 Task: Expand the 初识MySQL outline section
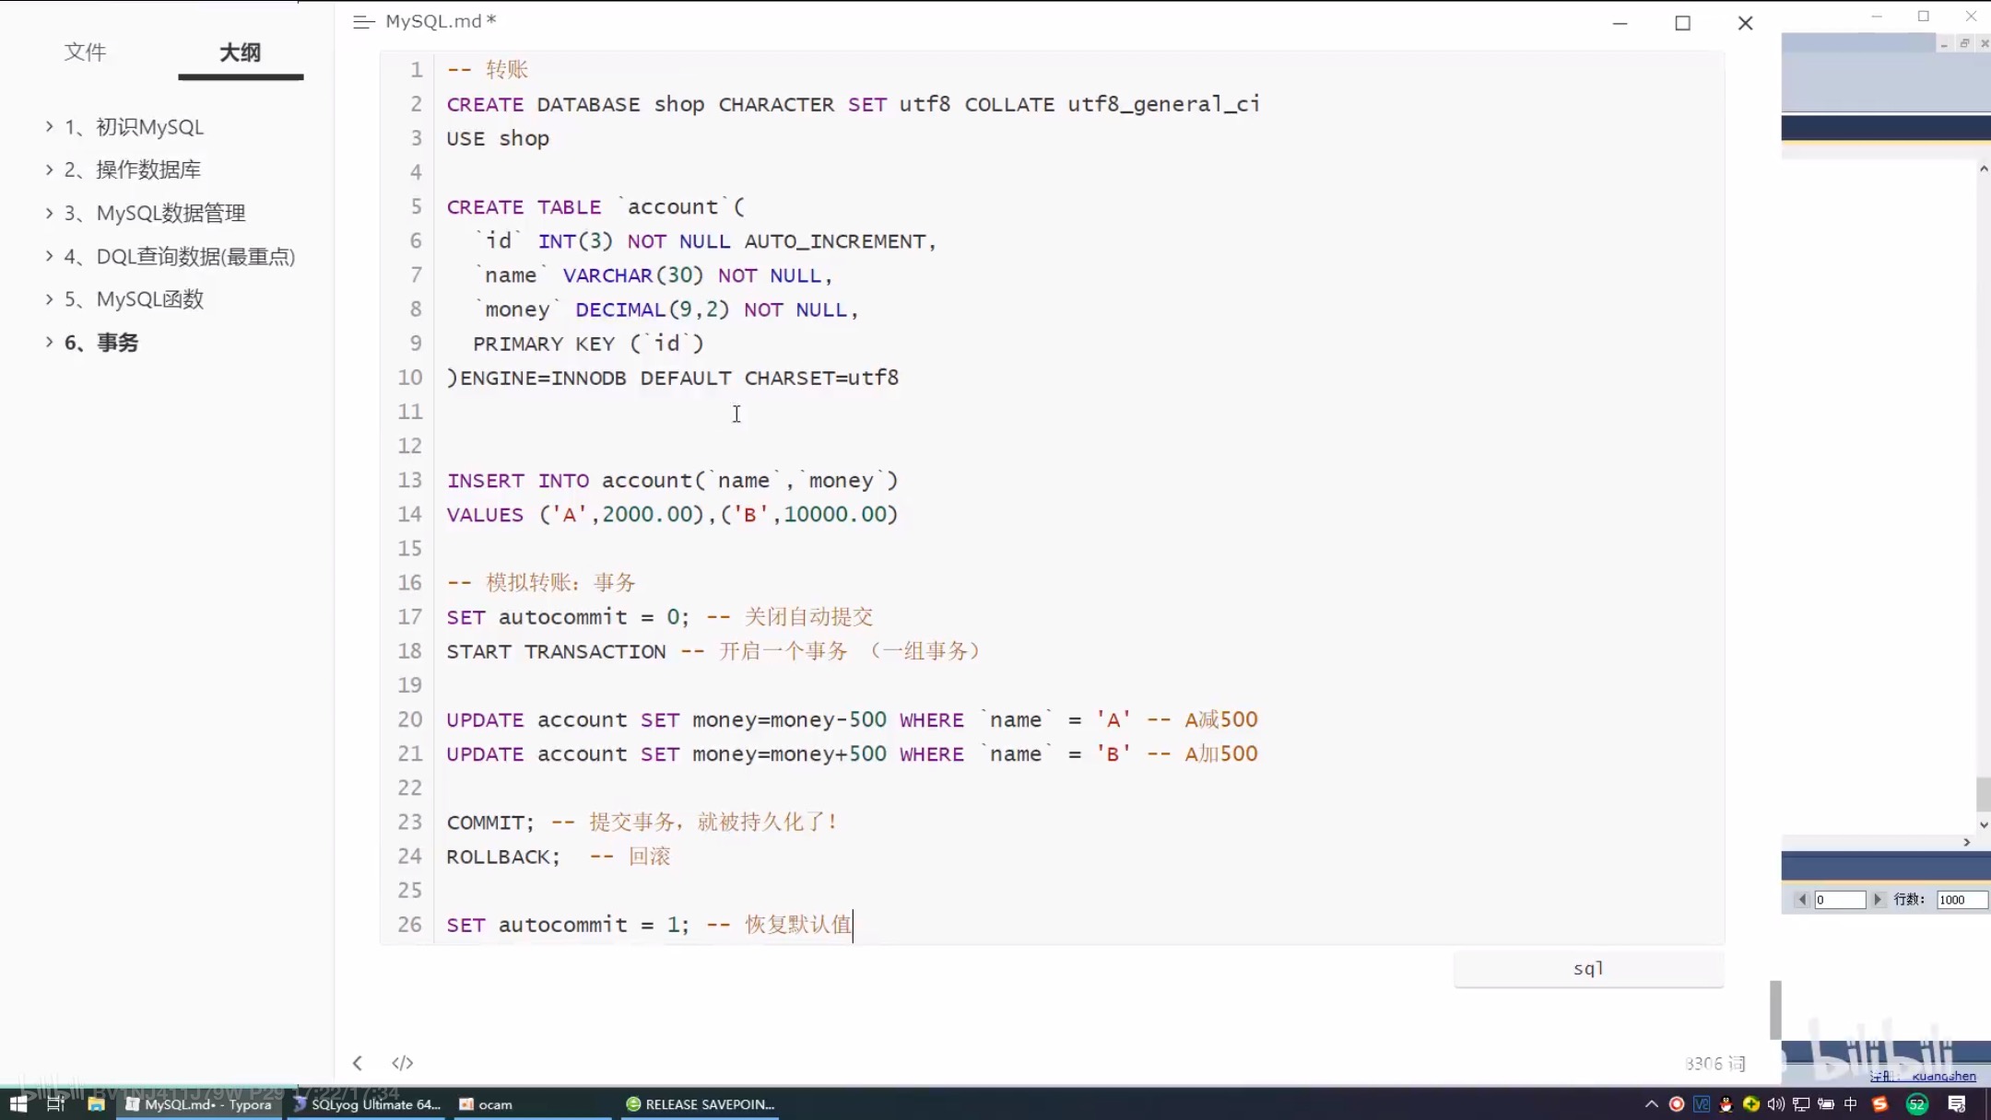pos(49,127)
